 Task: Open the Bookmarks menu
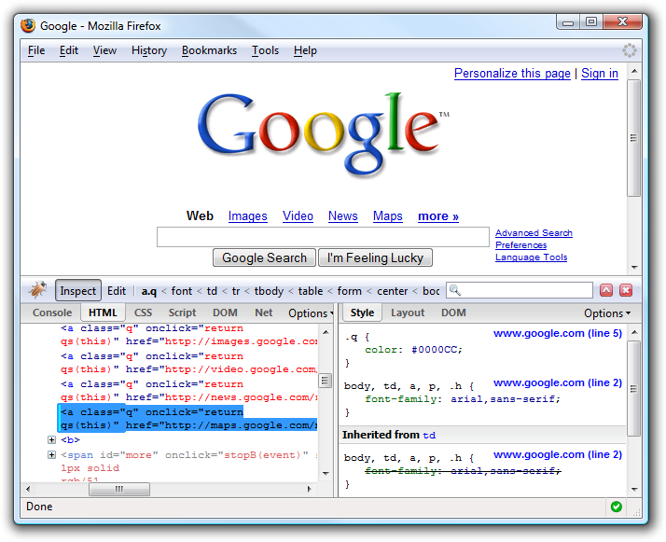(x=209, y=50)
